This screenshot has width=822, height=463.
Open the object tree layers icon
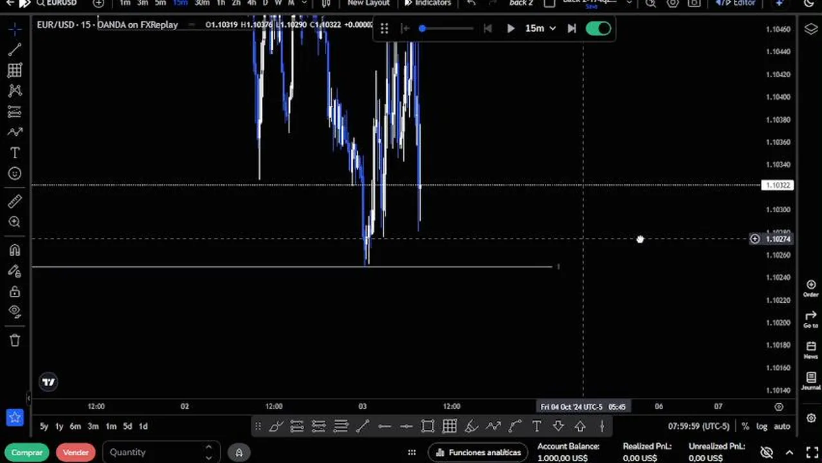pos(810,29)
